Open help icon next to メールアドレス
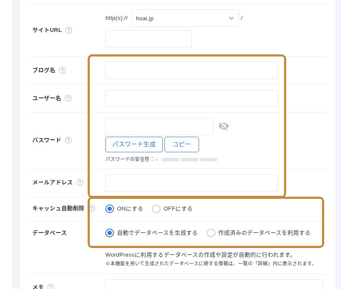The height and width of the screenshot is (289, 341). [80, 182]
